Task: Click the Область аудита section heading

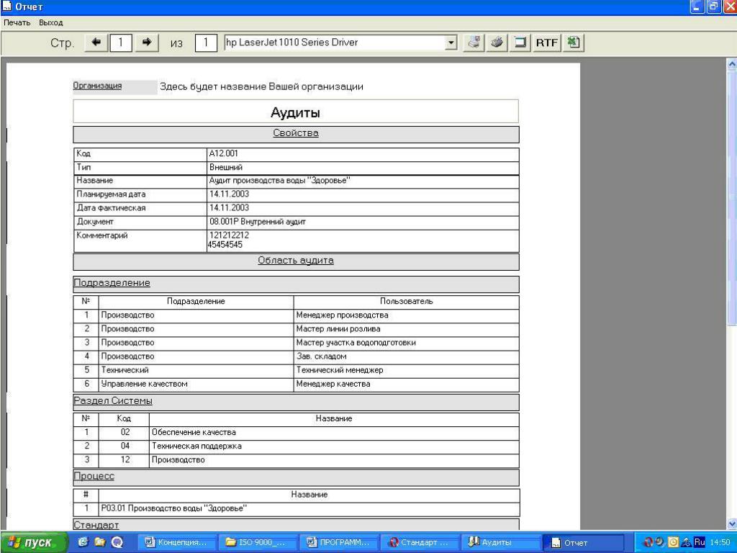Action: [296, 261]
